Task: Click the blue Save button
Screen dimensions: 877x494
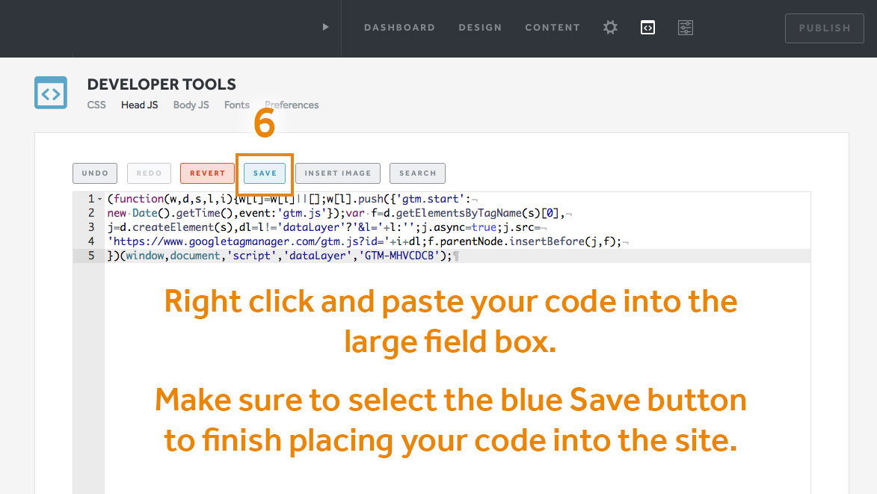Action: tap(265, 173)
